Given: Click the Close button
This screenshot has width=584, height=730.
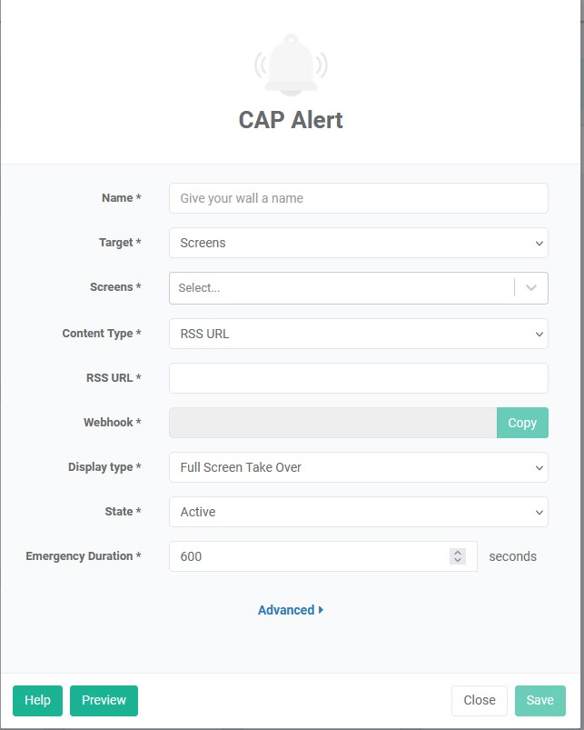Looking at the screenshot, I should [x=480, y=700].
